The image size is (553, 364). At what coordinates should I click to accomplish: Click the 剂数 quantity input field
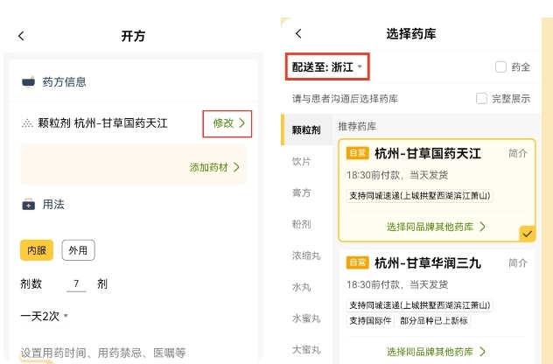click(78, 283)
